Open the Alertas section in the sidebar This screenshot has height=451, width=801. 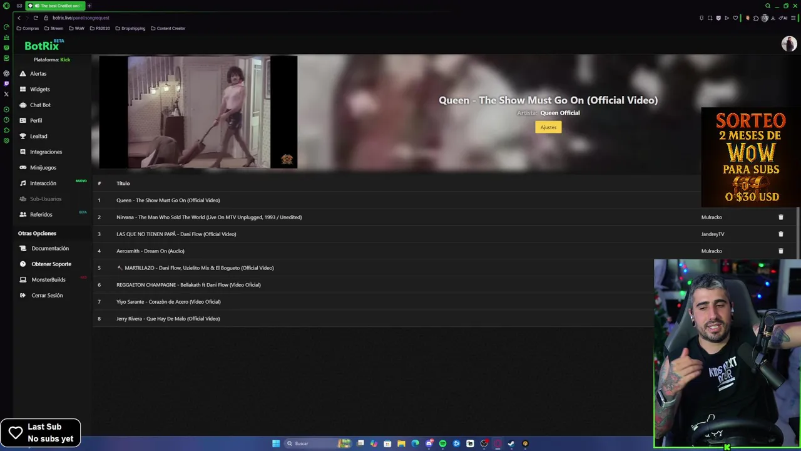[38, 73]
